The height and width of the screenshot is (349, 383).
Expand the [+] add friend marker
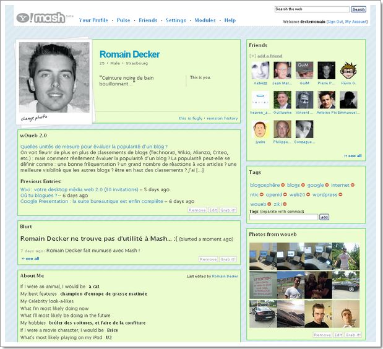point(252,56)
